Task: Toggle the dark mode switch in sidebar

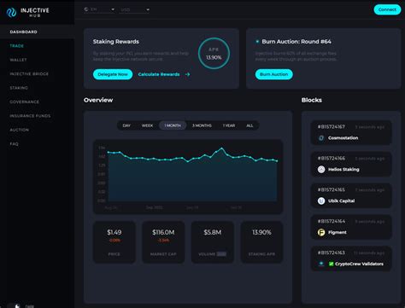Action: [x=15, y=305]
